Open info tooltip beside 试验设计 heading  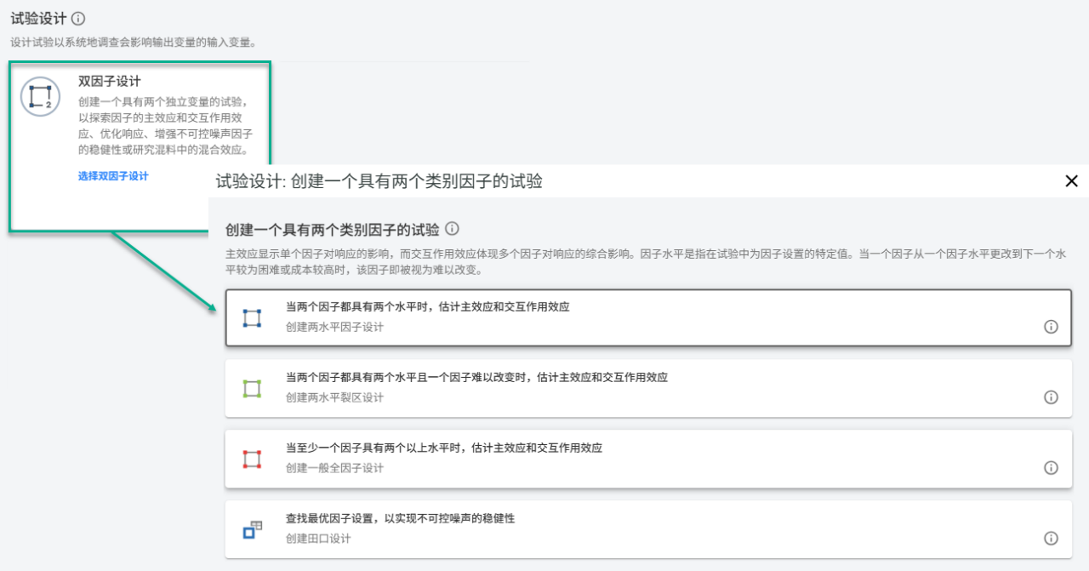(x=77, y=16)
